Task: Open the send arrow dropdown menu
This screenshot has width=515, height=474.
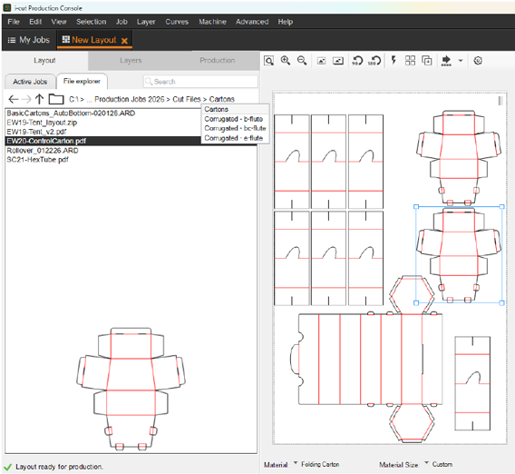Action: pos(461,61)
